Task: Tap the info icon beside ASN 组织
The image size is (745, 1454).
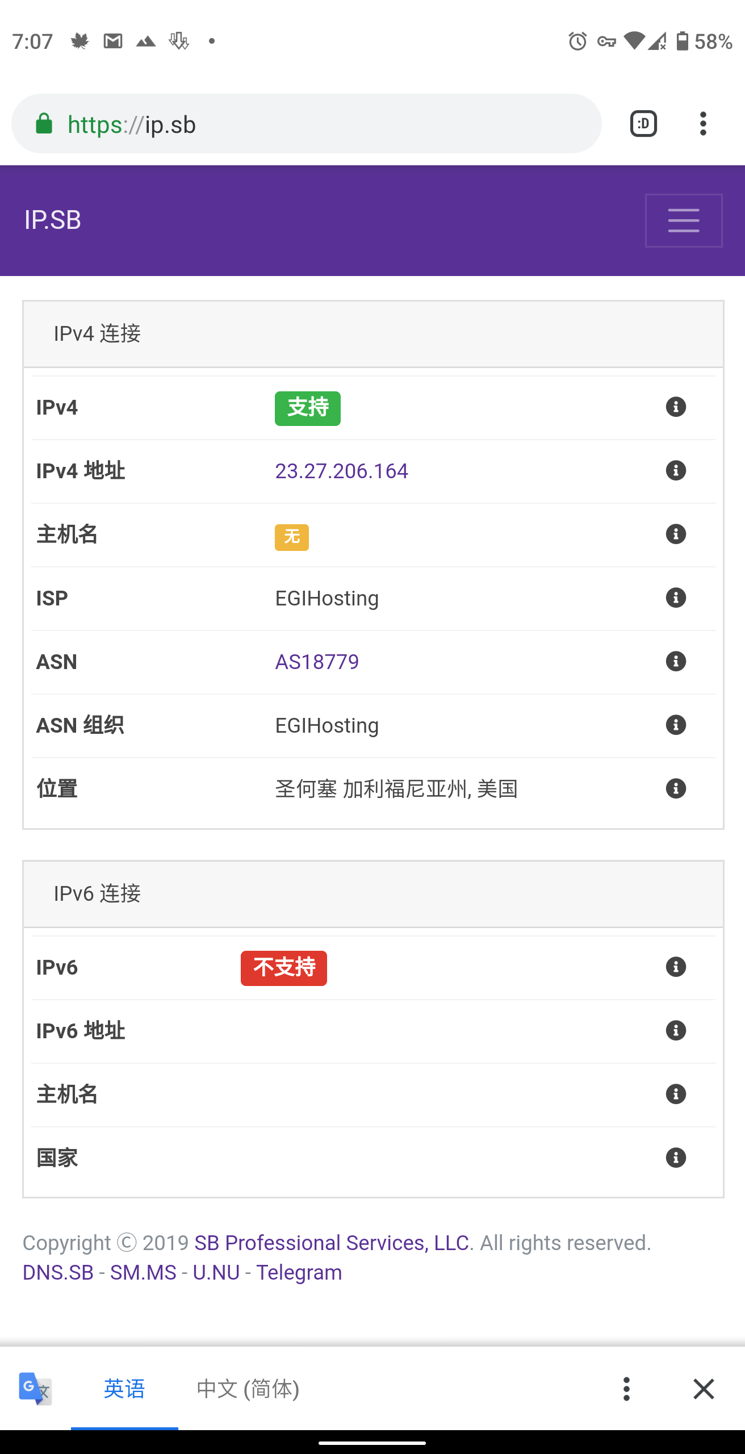Action: 675,725
